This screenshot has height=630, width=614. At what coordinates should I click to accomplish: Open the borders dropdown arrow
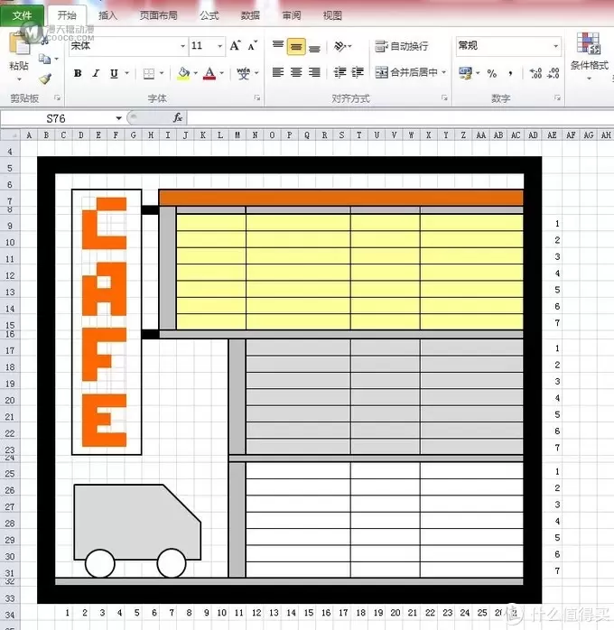162,73
